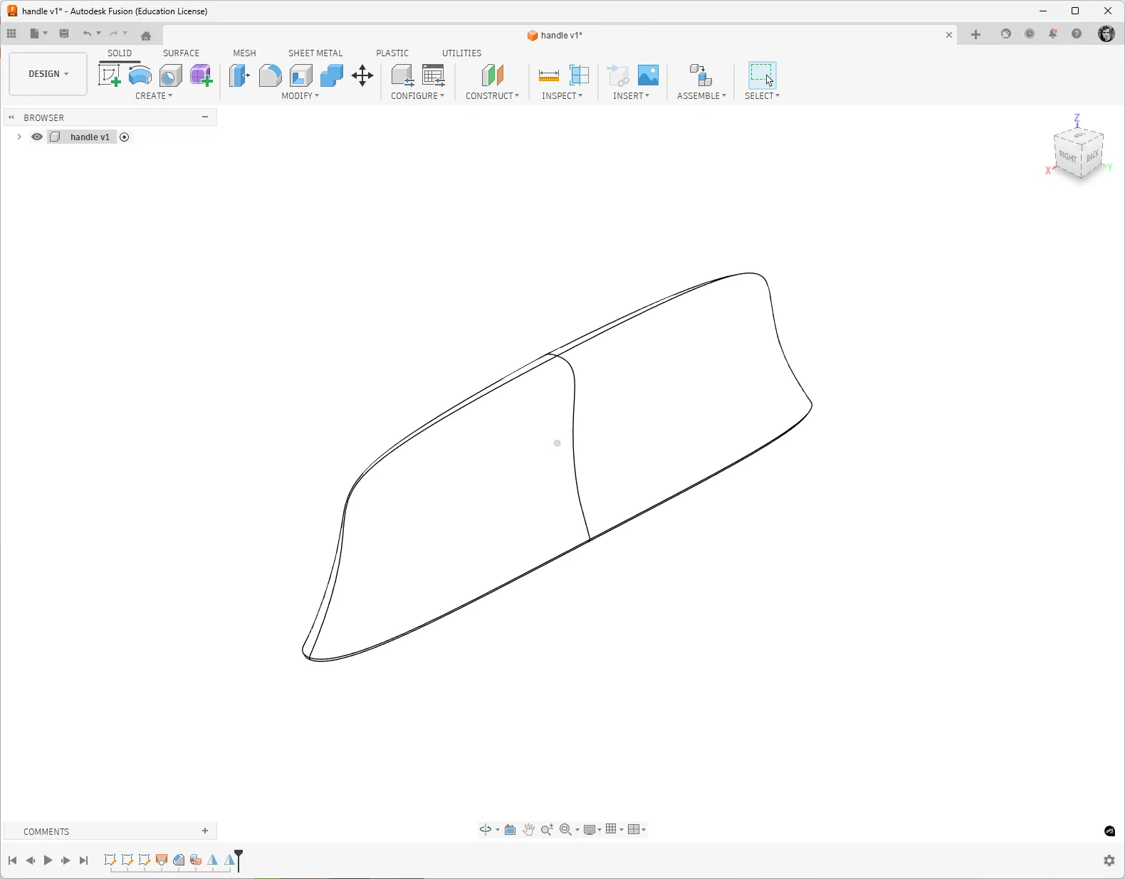The height and width of the screenshot is (879, 1125).
Task: Open timeline settings gear
Action: pos(1109,860)
